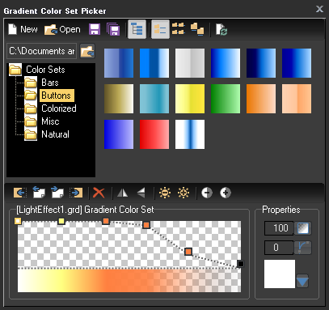The height and width of the screenshot is (310, 329).
Task: Click the browse folder icon beside path
Action: point(87,51)
